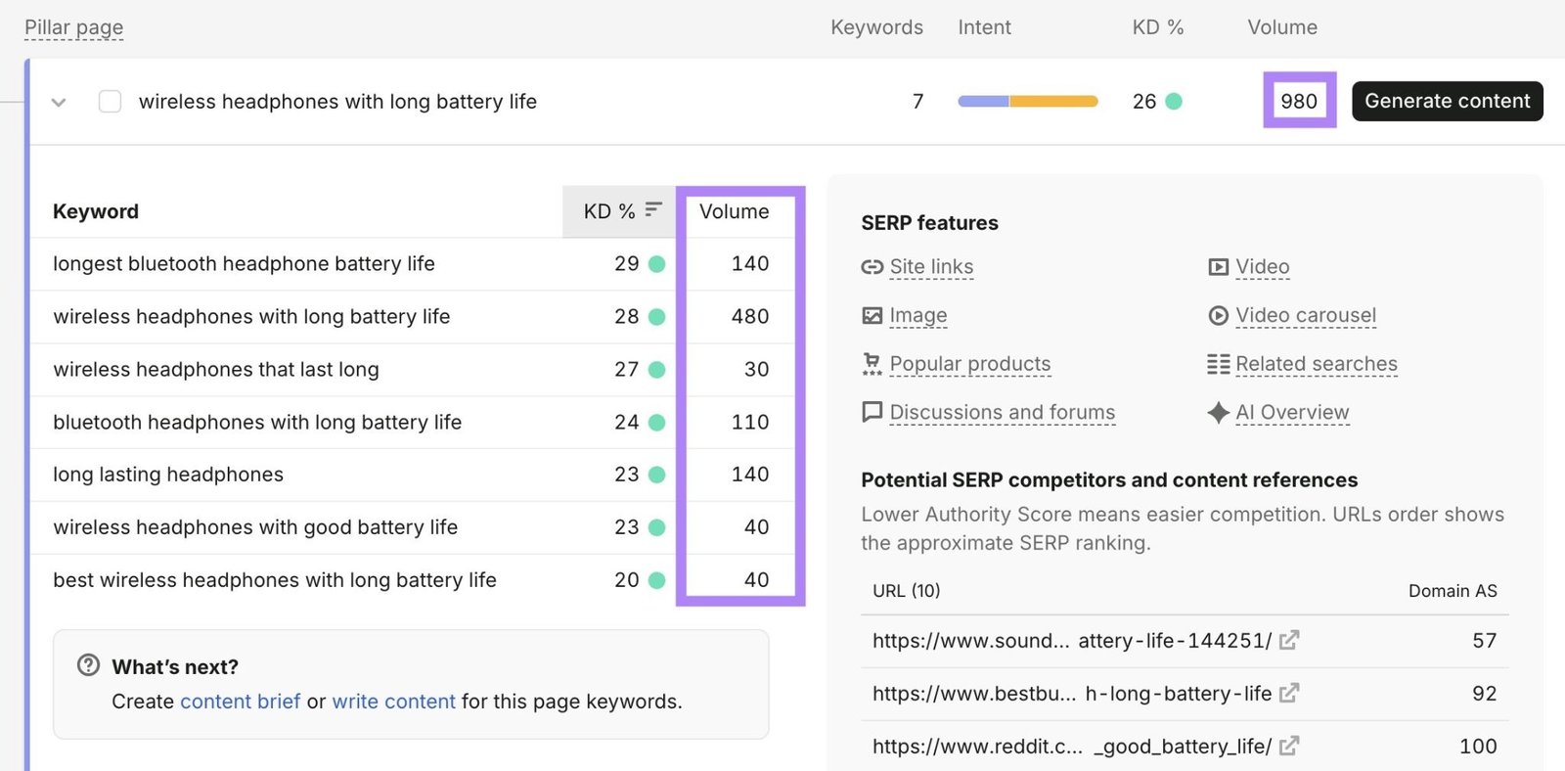Screen dimensions: 1565x771
Task: Select keyword best wireless headphones with long battery life
Action: coord(275,579)
